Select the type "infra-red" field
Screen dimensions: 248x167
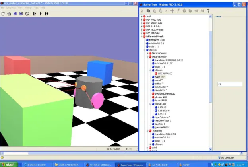162,117
